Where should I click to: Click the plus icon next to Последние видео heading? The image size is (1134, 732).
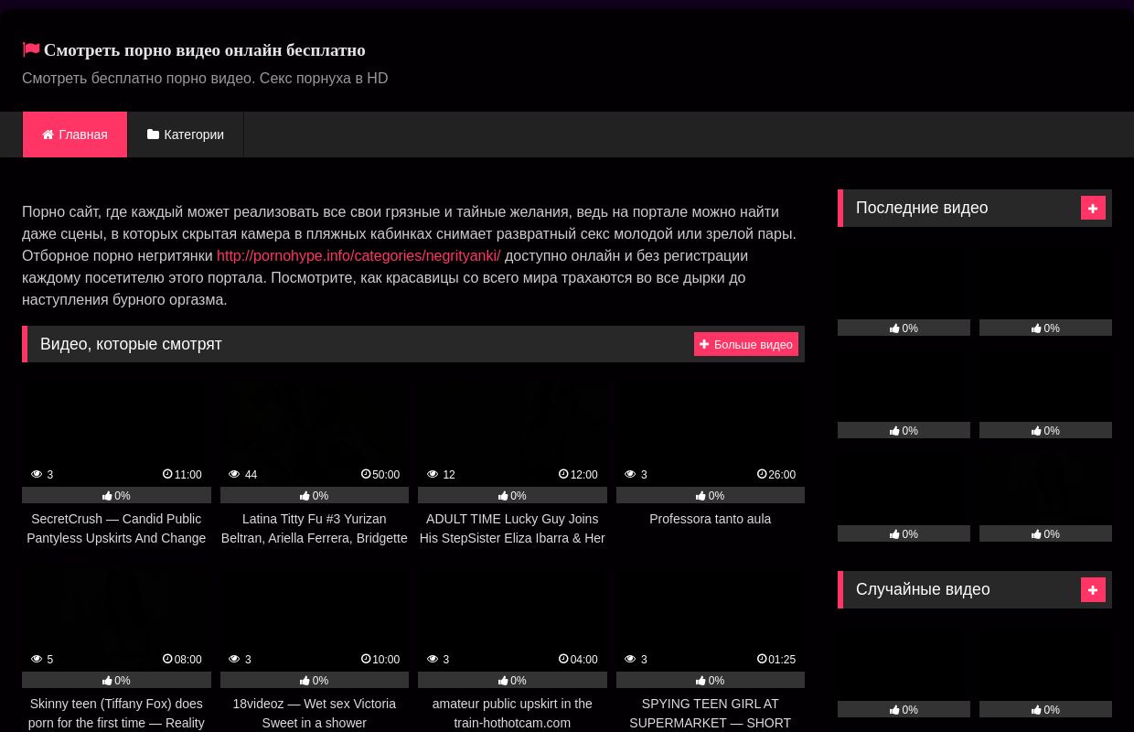pos(1093,208)
